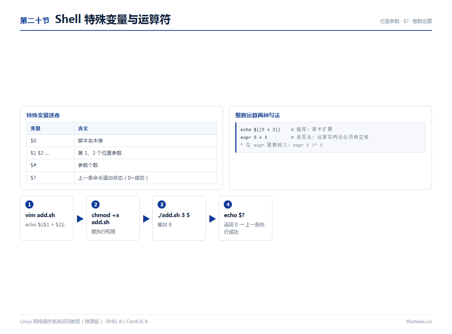Click the number 1 badge on the "vim add.sh" card
Screen dimensions: 452x334
pyautogui.click(x=29, y=204)
